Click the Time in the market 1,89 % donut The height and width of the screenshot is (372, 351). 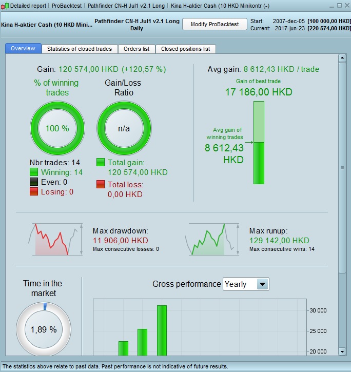[44, 329]
